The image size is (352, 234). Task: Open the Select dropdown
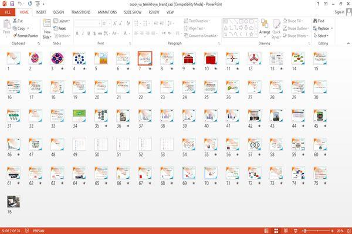(321, 36)
